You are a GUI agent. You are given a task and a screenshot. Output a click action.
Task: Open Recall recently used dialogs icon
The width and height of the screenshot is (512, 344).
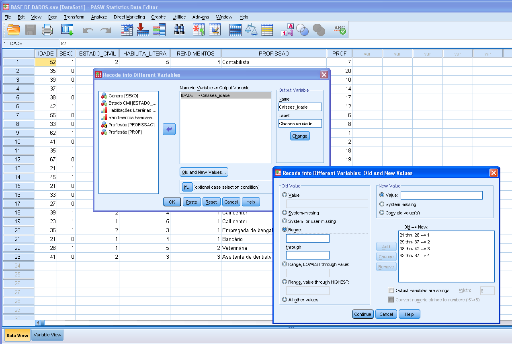67,30
